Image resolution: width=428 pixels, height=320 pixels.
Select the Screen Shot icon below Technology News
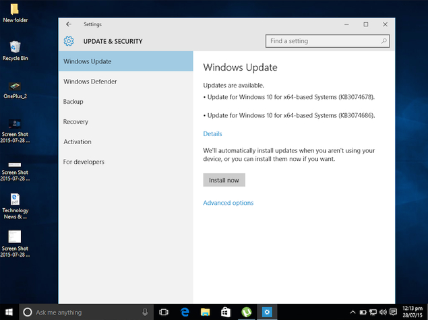(15, 244)
